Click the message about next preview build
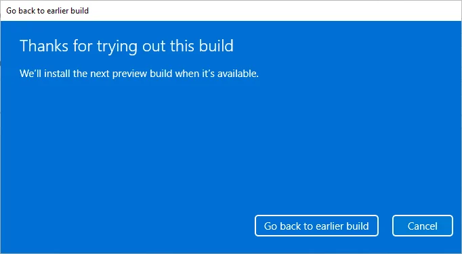Viewport: 462px width, 254px height. click(x=139, y=74)
